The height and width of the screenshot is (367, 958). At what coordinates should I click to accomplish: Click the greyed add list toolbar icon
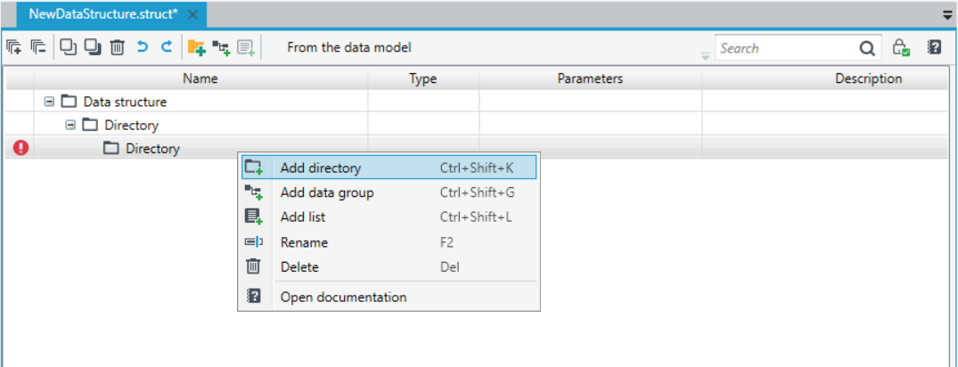246,48
